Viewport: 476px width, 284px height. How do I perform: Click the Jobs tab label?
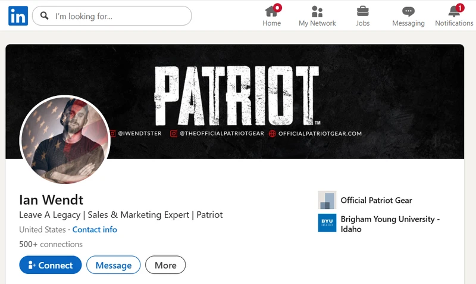[363, 23]
